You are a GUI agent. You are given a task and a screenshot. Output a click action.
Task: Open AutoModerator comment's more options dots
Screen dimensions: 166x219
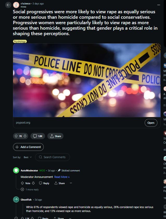click(71, 183)
